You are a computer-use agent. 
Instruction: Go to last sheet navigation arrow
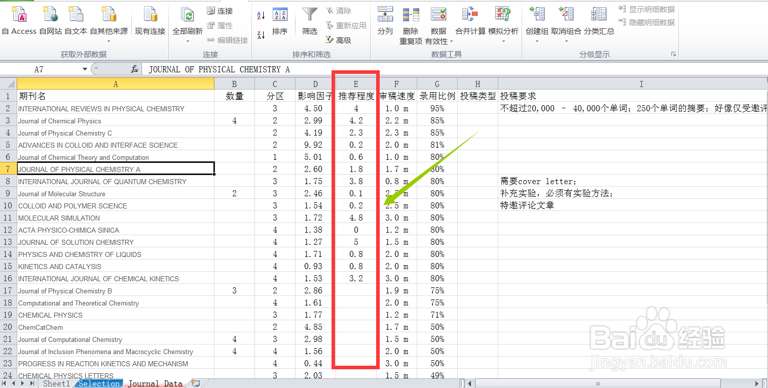point(32,383)
